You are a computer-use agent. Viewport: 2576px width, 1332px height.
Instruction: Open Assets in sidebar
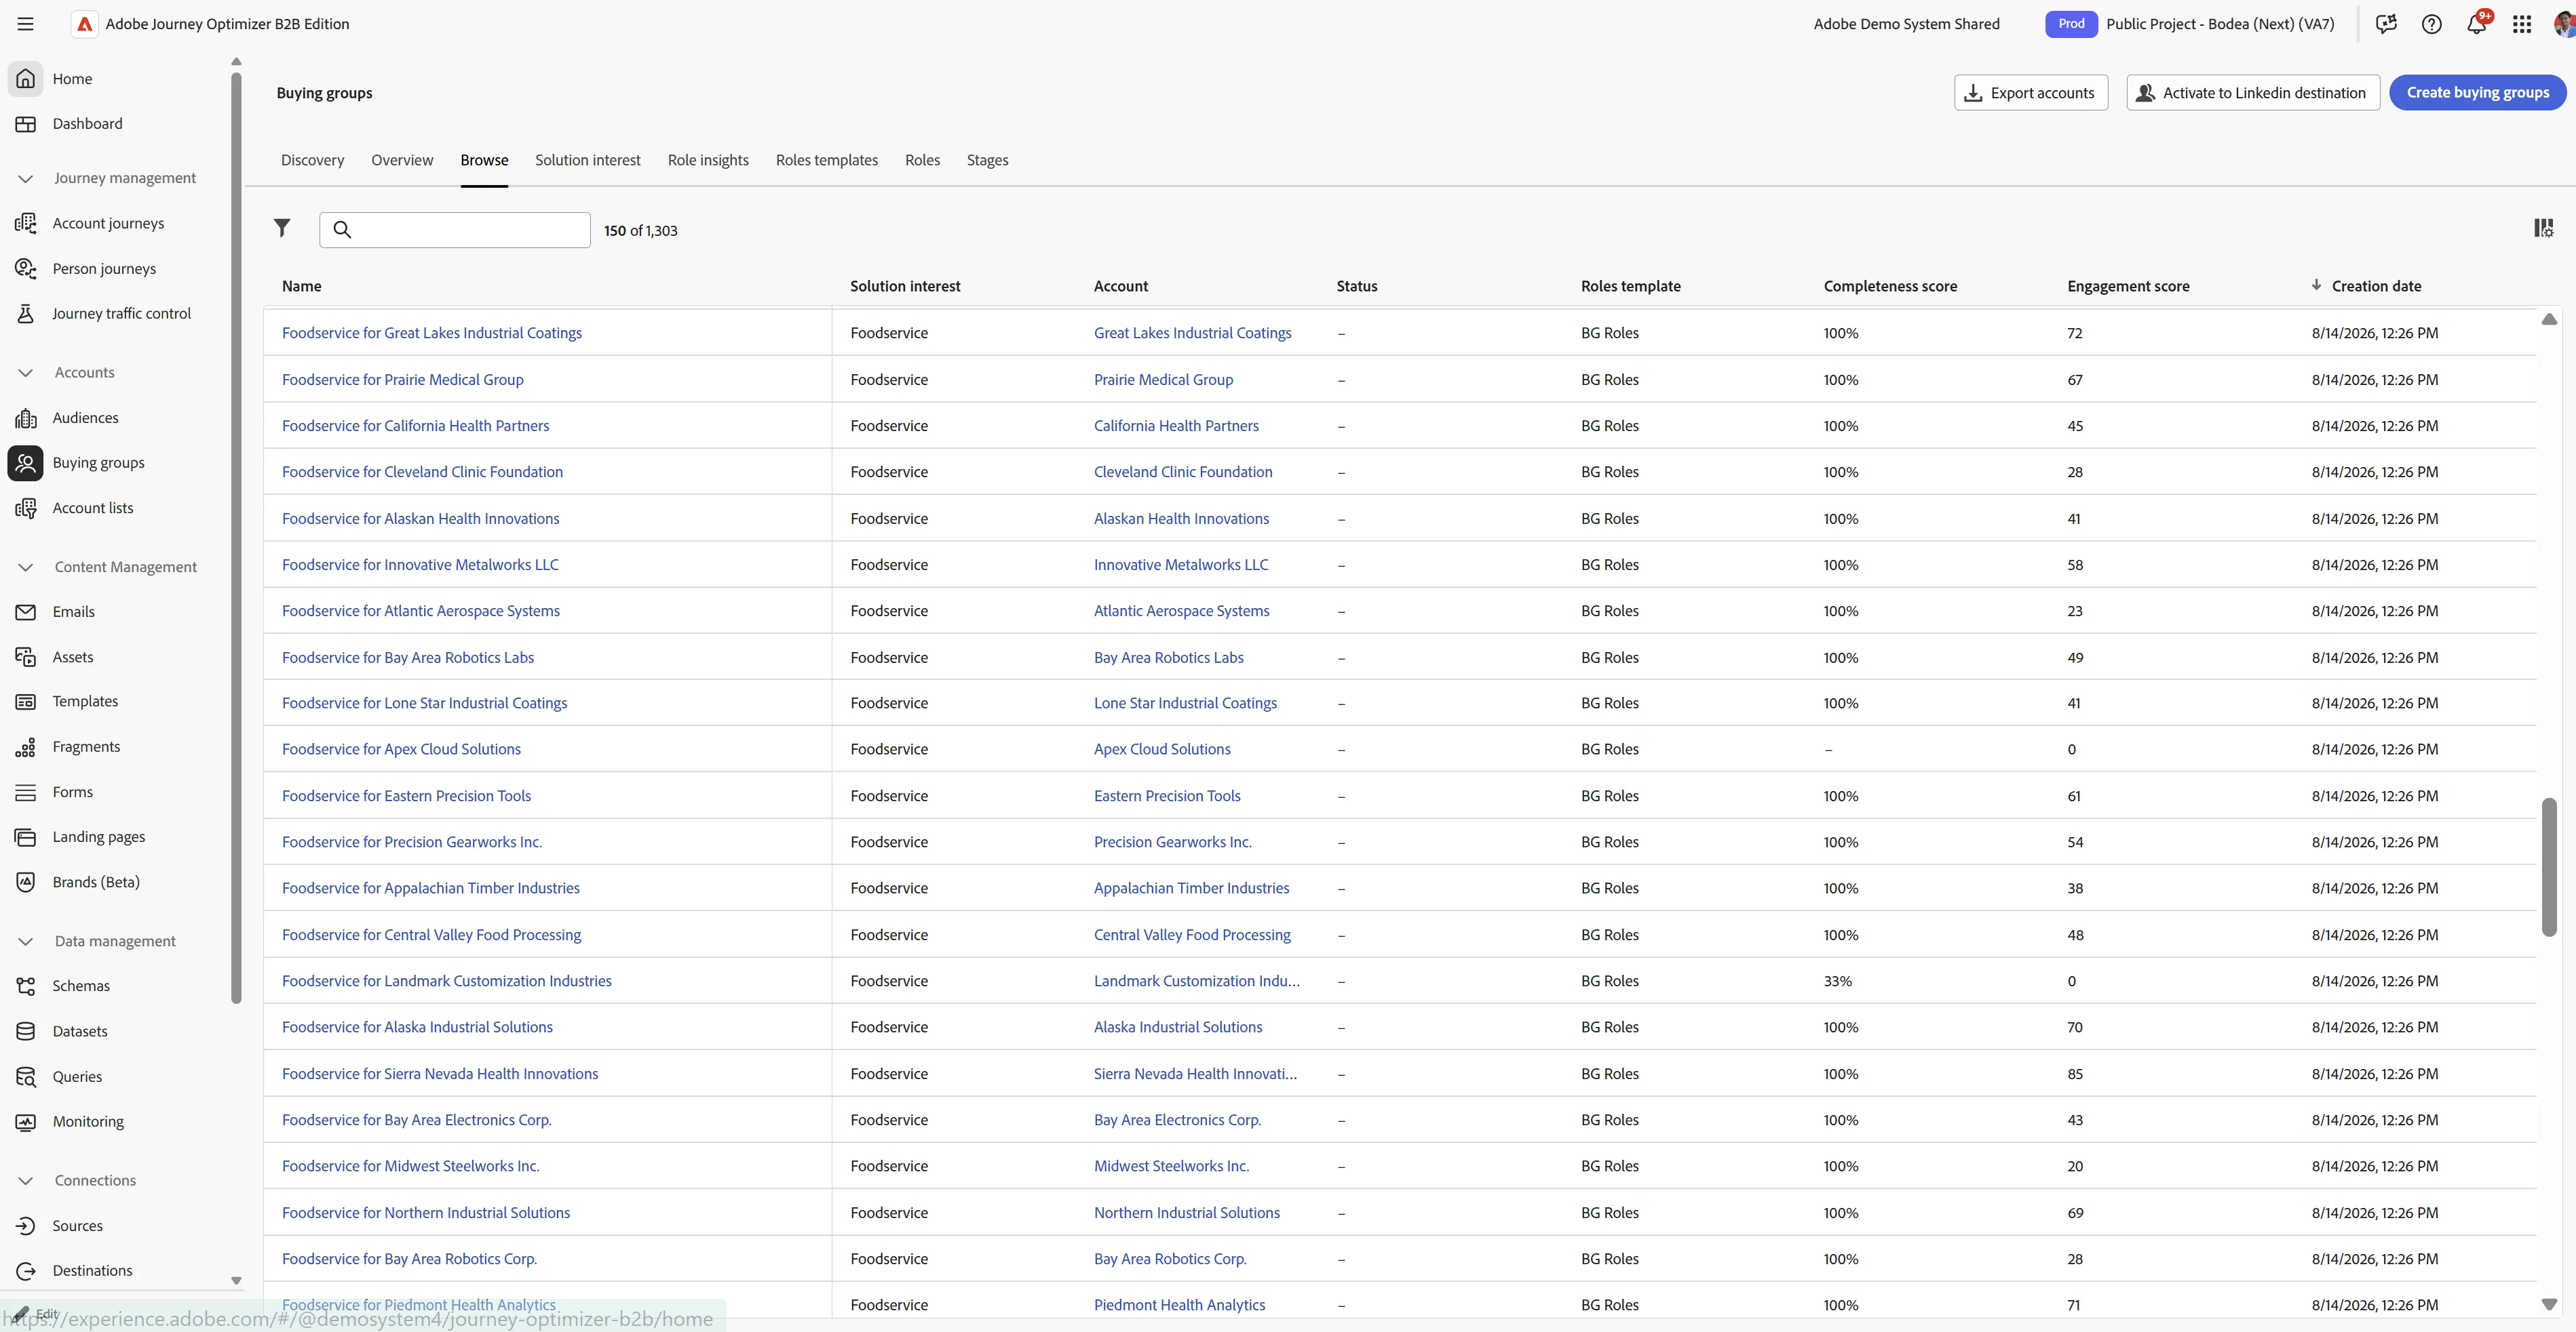click(73, 656)
